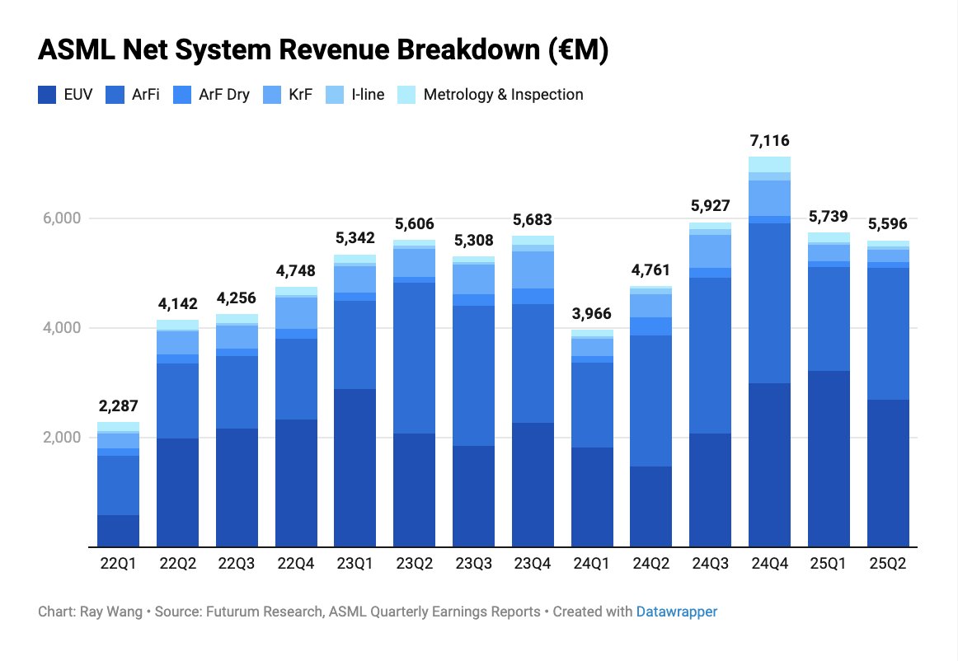Click the 23Q2 axis label

[414, 563]
